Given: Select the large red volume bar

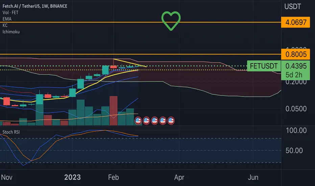Looking at the screenshot, I should 114,111.
